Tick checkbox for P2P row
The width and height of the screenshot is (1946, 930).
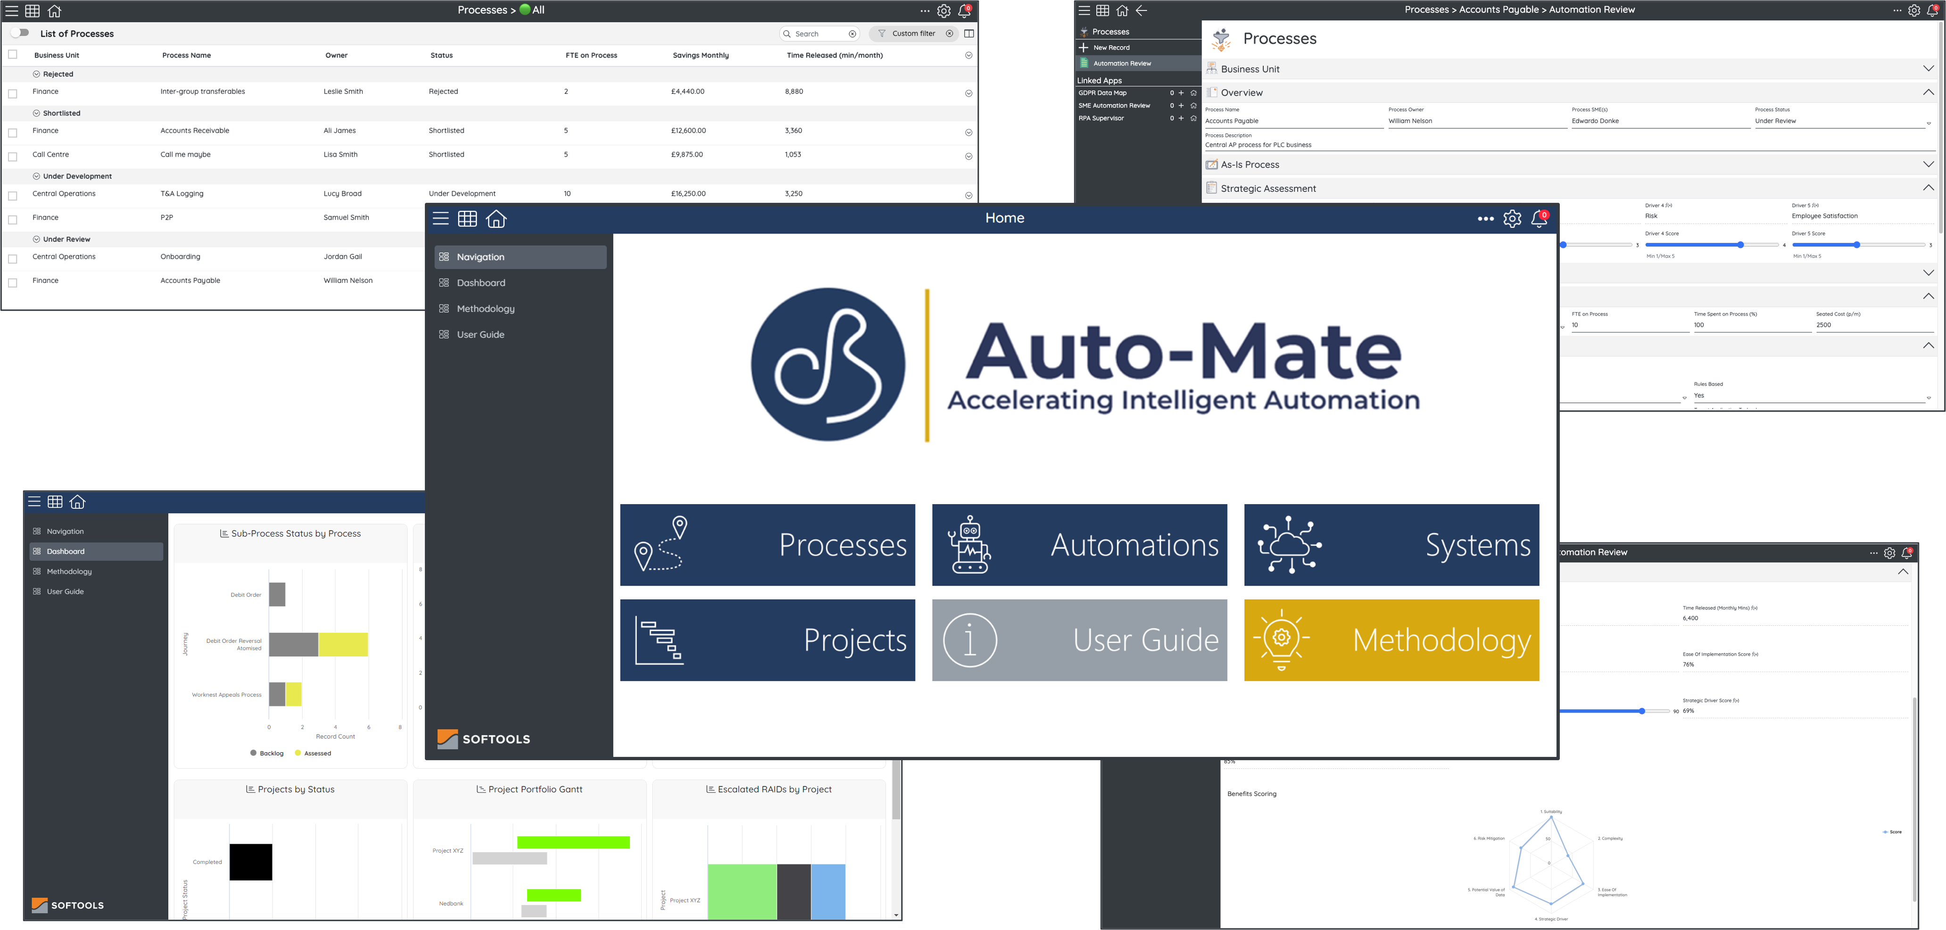pos(12,220)
